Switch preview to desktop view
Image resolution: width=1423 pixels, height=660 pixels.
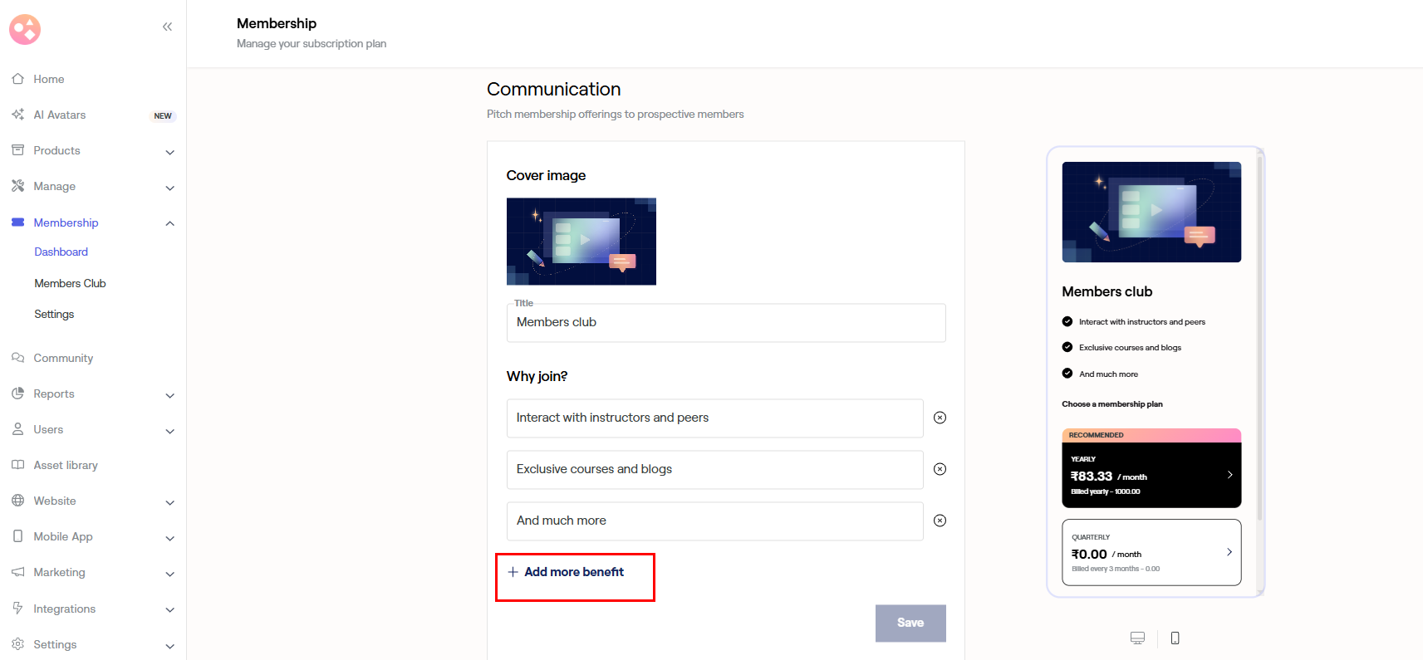[1137, 638]
